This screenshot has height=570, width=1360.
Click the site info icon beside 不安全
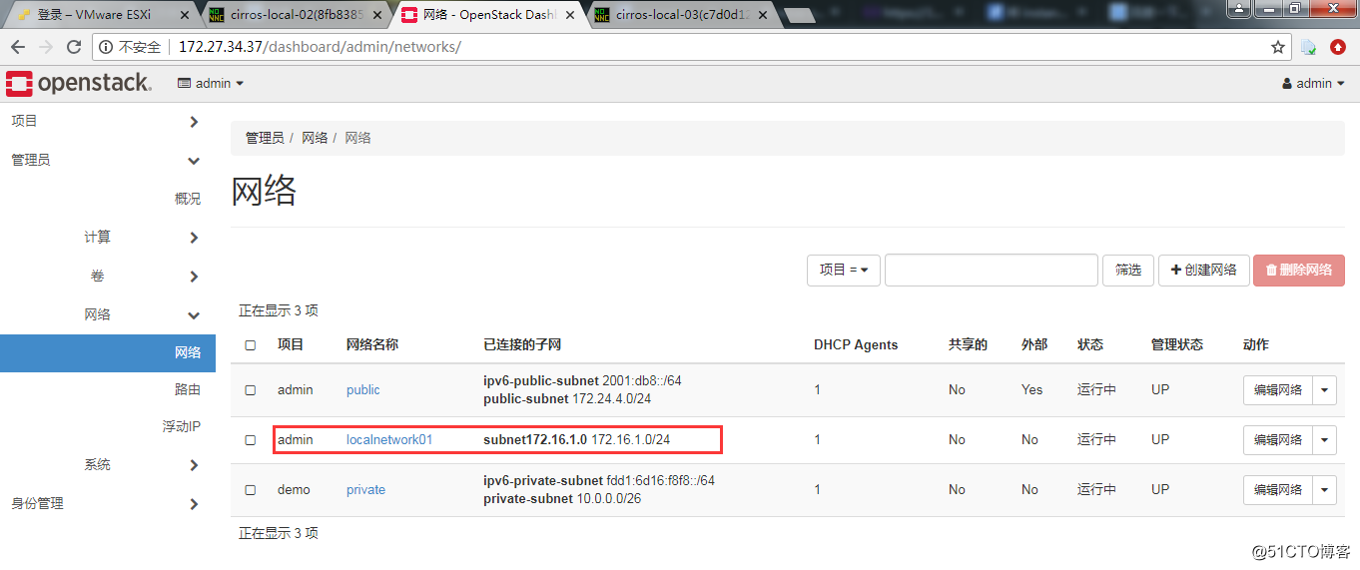coord(107,47)
